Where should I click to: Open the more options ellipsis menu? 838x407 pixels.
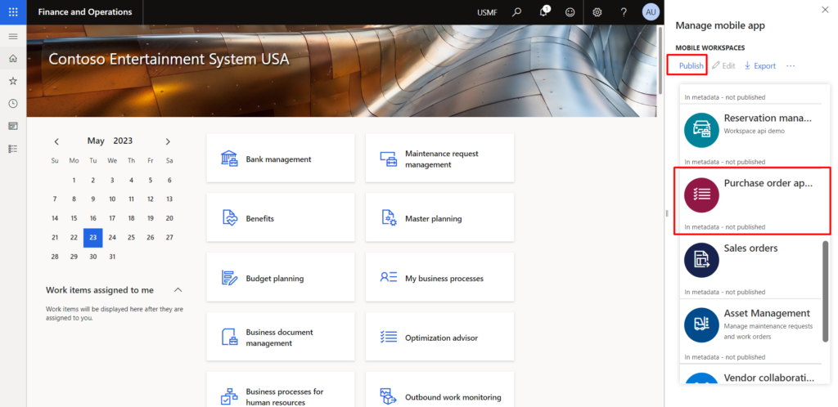791,65
